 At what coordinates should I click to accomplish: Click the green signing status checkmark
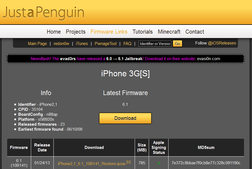159,163
